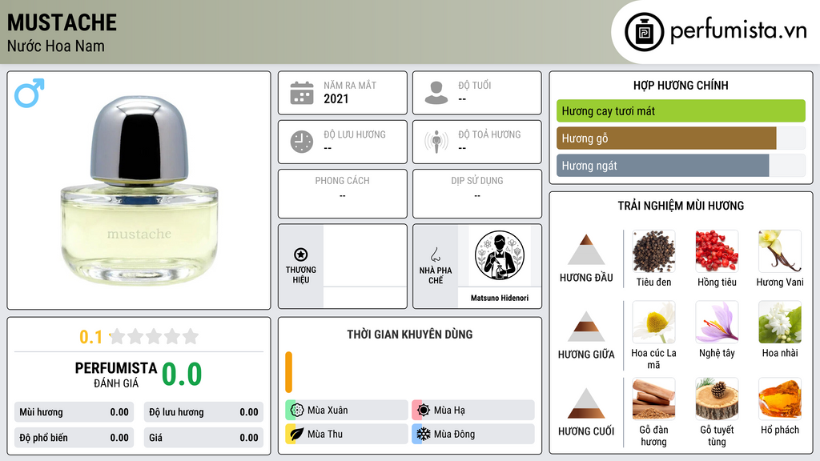Click the Matsuno Hidenori perfumer name
The image size is (820, 461).
point(500,298)
